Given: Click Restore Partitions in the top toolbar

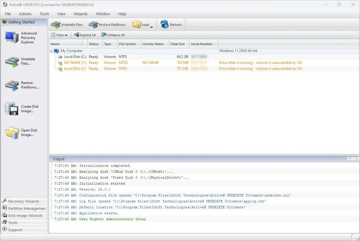Looking at the screenshot, I should click(107, 25).
